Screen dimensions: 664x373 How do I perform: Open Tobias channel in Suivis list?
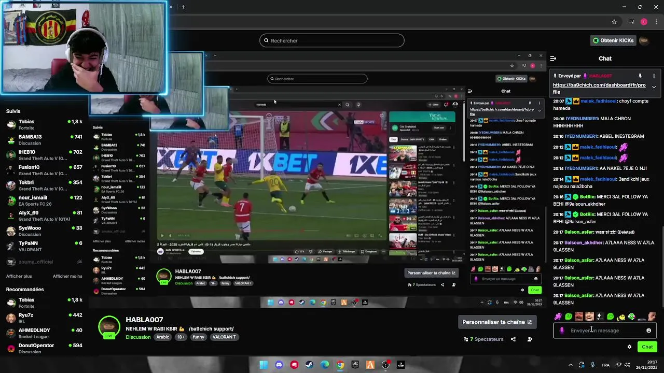click(44, 124)
